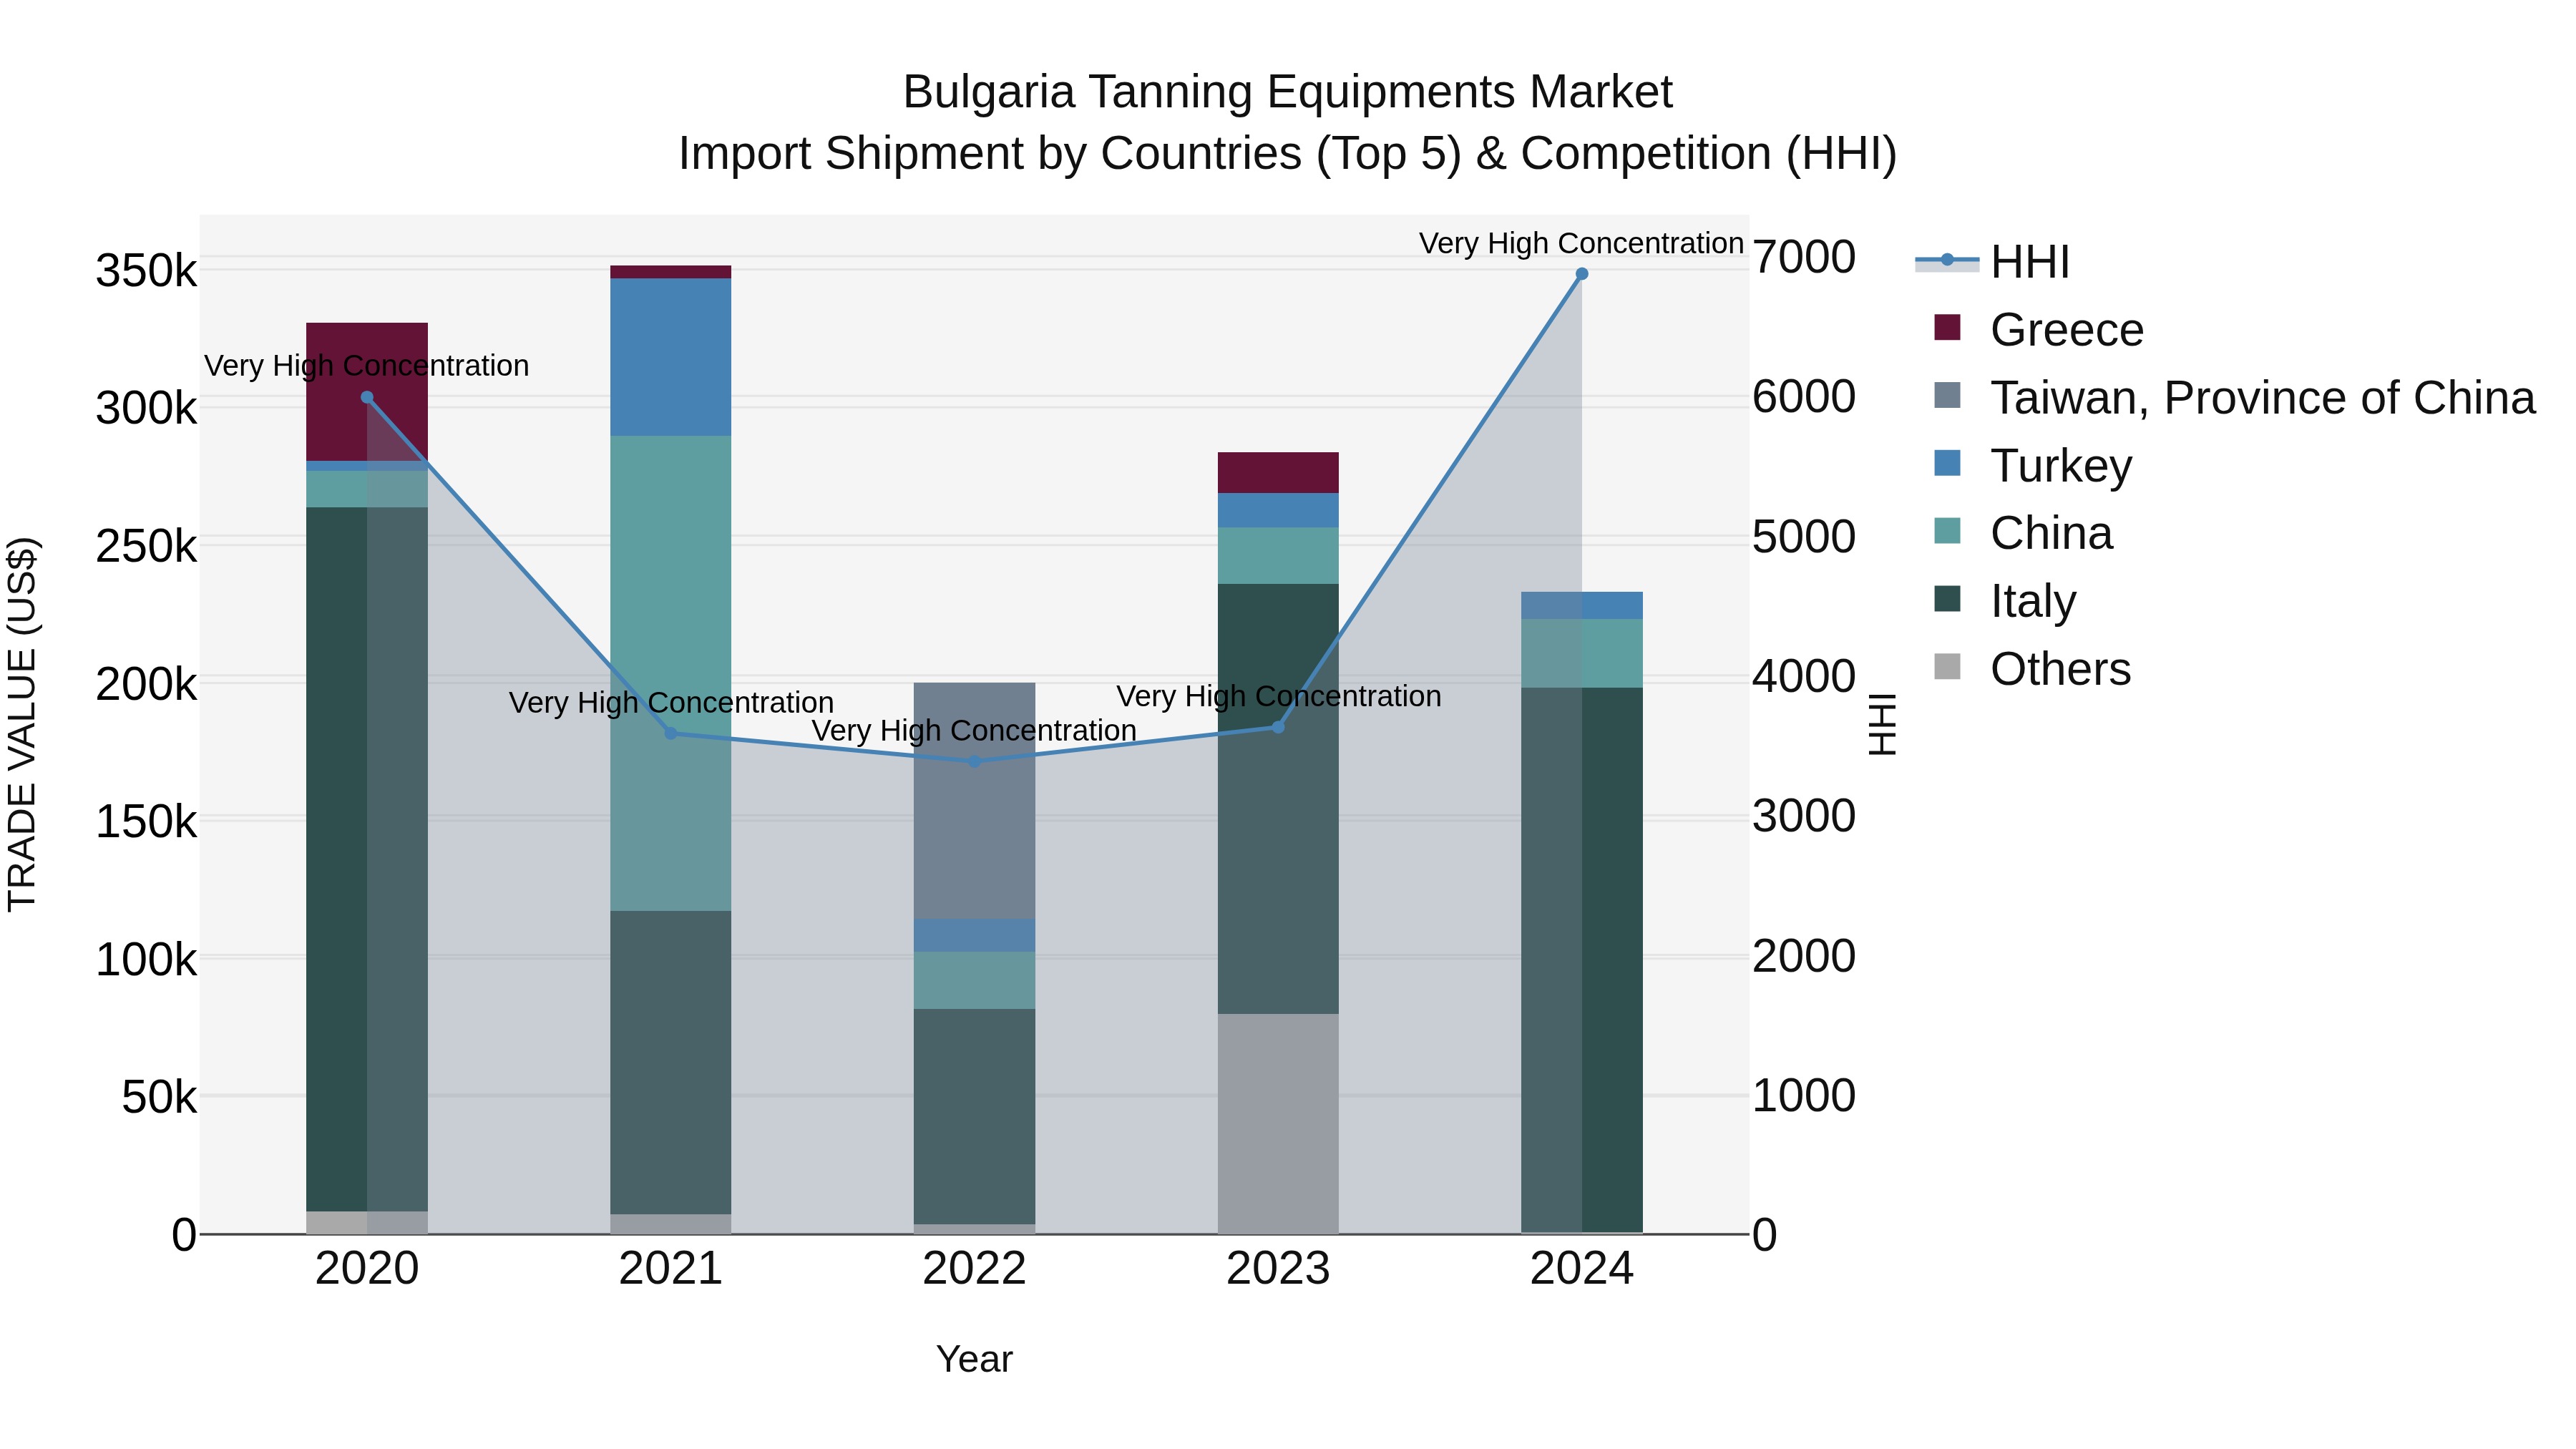Click the Greece segment of the 2023 bar
Screen dimensions: 2576x1449
pyautogui.click(x=1278, y=473)
